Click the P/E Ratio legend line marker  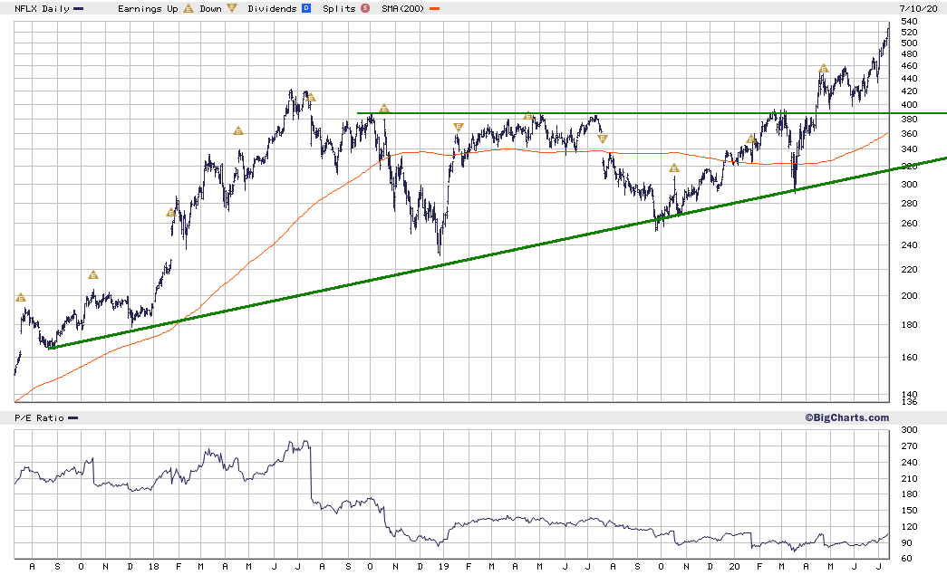[72, 417]
